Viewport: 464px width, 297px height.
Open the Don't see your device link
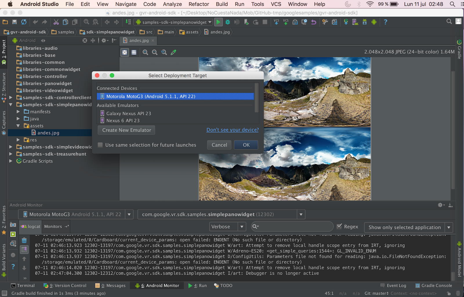pyautogui.click(x=233, y=130)
